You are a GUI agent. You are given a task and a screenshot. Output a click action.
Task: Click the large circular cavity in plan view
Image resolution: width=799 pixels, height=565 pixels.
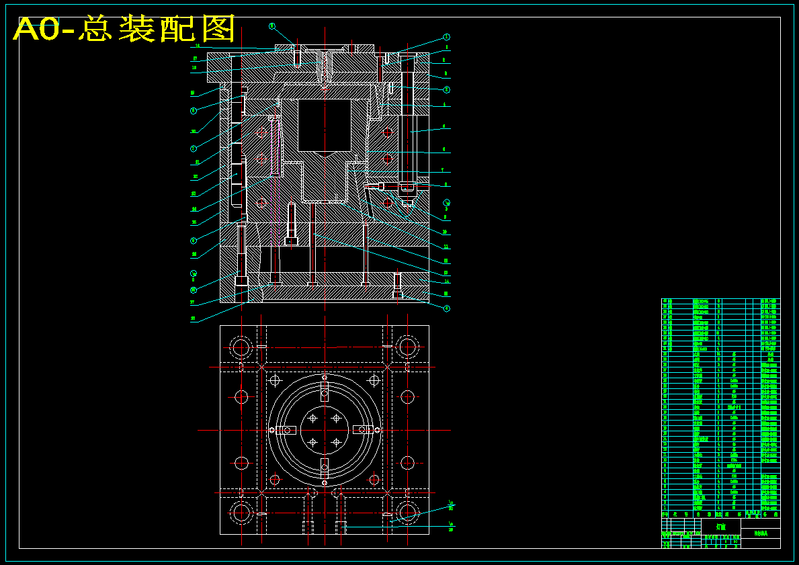coord(325,430)
